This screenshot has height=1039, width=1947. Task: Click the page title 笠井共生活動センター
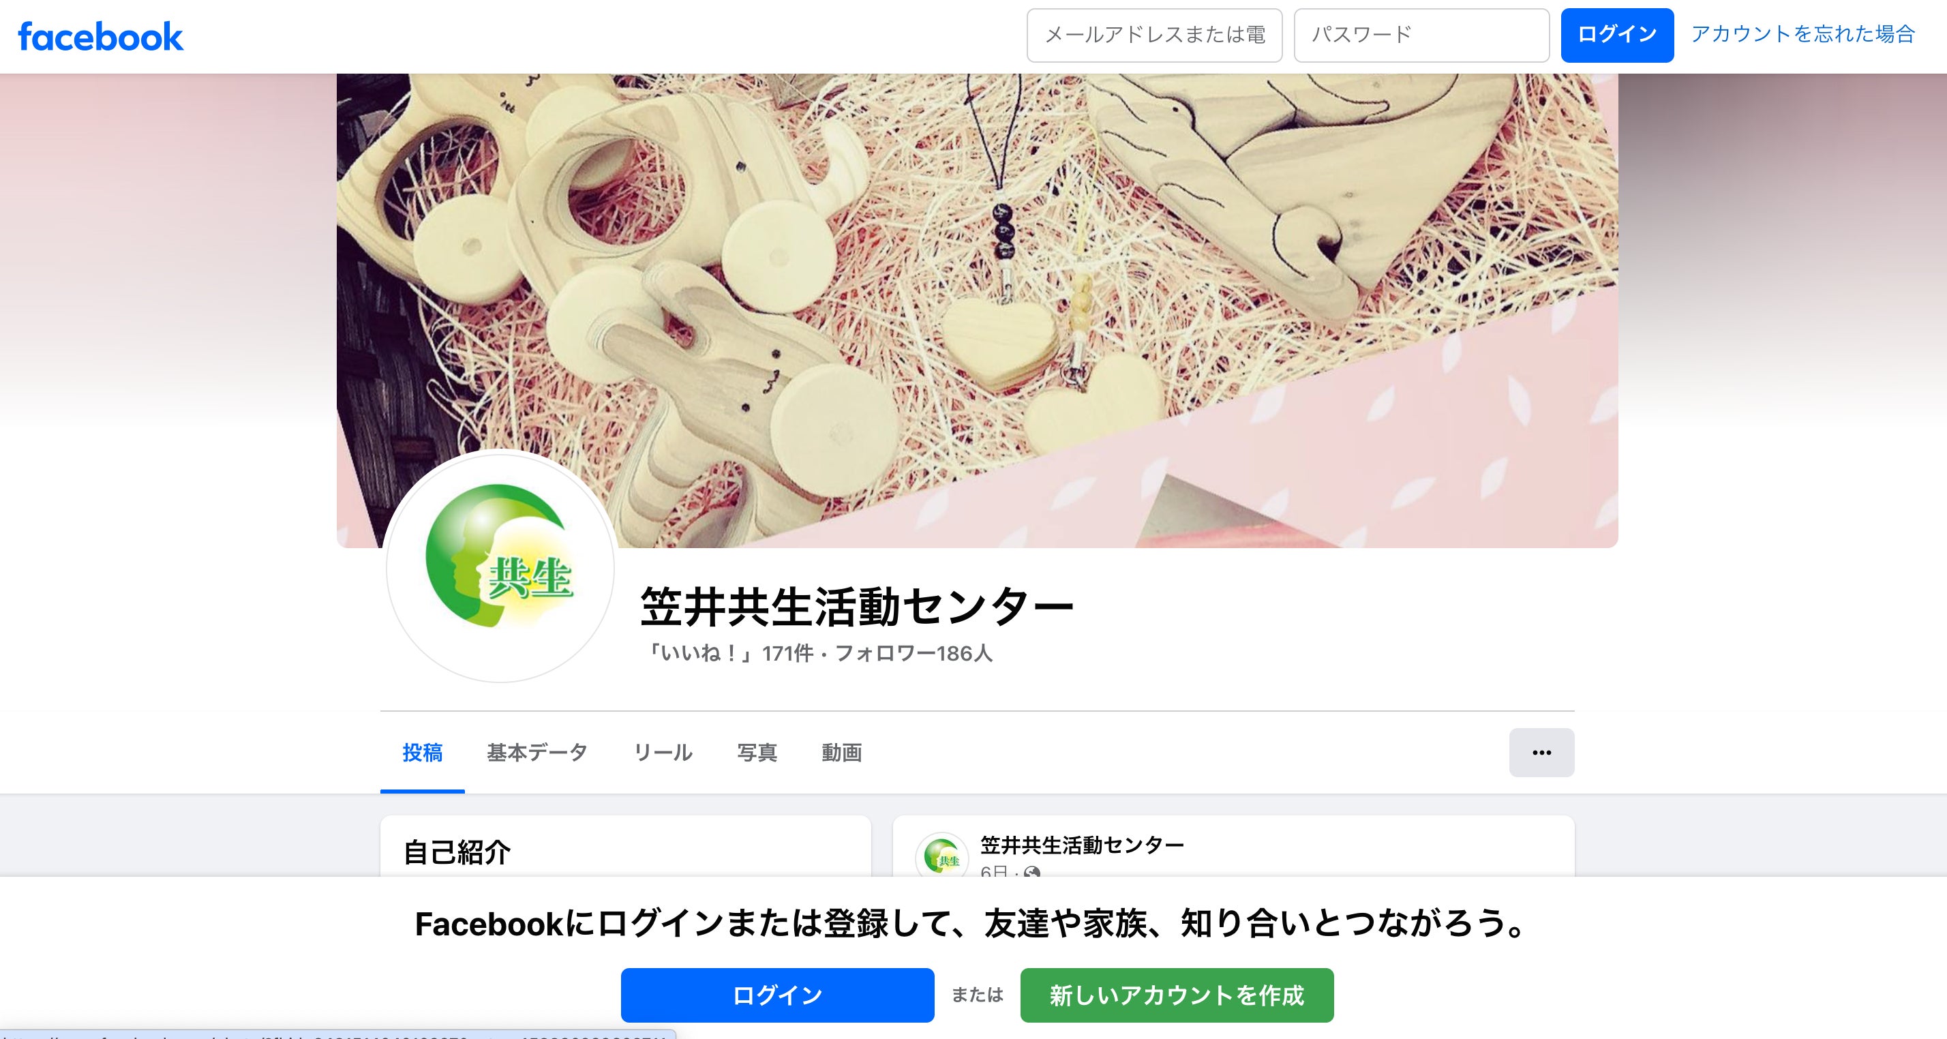click(x=856, y=607)
